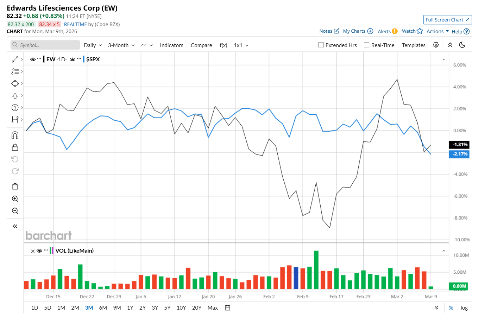
Task: Click the Watch star icon
Action: tap(420, 31)
